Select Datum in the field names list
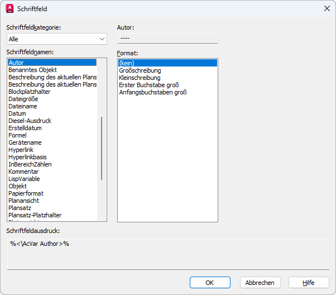Image resolution: width=336 pixels, height=295 pixels. tap(17, 113)
